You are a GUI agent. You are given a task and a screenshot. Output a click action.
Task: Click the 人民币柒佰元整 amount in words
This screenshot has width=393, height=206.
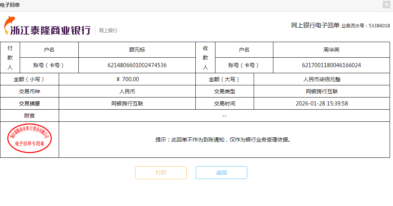click(x=322, y=79)
